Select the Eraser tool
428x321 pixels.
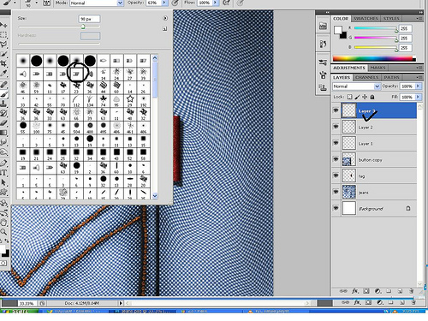pyautogui.click(x=3, y=122)
